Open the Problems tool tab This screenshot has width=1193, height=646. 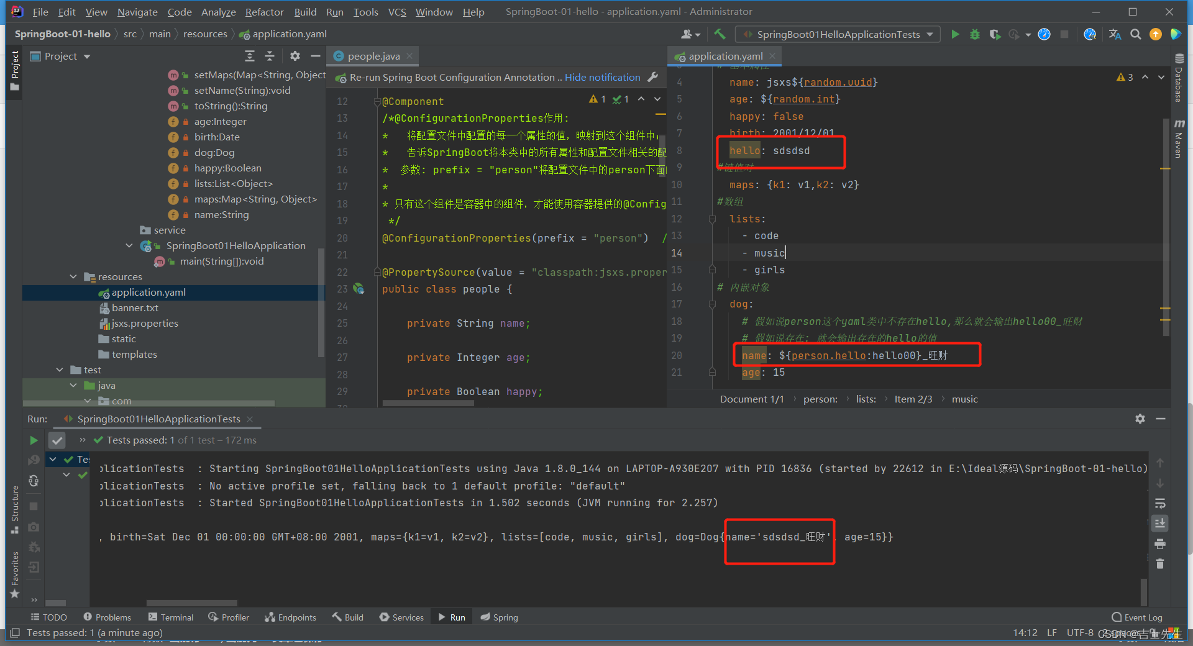tap(107, 617)
